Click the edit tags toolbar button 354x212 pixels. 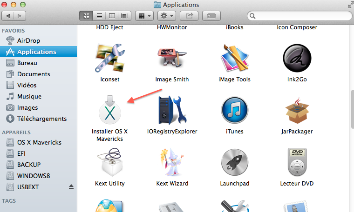click(211, 16)
